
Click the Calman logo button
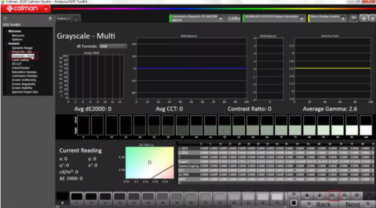22,9
